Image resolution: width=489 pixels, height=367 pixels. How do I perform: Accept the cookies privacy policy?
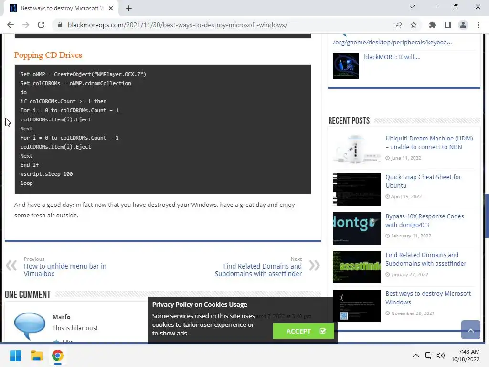point(303,331)
